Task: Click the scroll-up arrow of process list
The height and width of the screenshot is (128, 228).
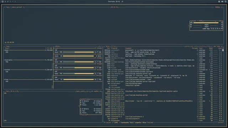Action: click(223, 48)
